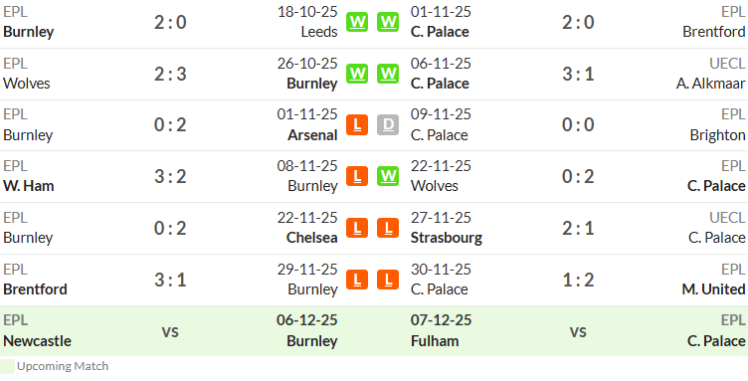Viewport: 748px width, 381px height.
Task: Click the L badge for M. United match
Action: click(x=388, y=280)
